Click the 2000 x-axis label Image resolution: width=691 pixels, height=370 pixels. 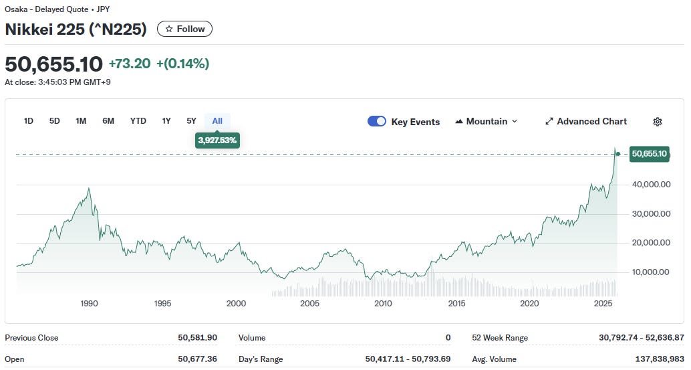pos(236,303)
